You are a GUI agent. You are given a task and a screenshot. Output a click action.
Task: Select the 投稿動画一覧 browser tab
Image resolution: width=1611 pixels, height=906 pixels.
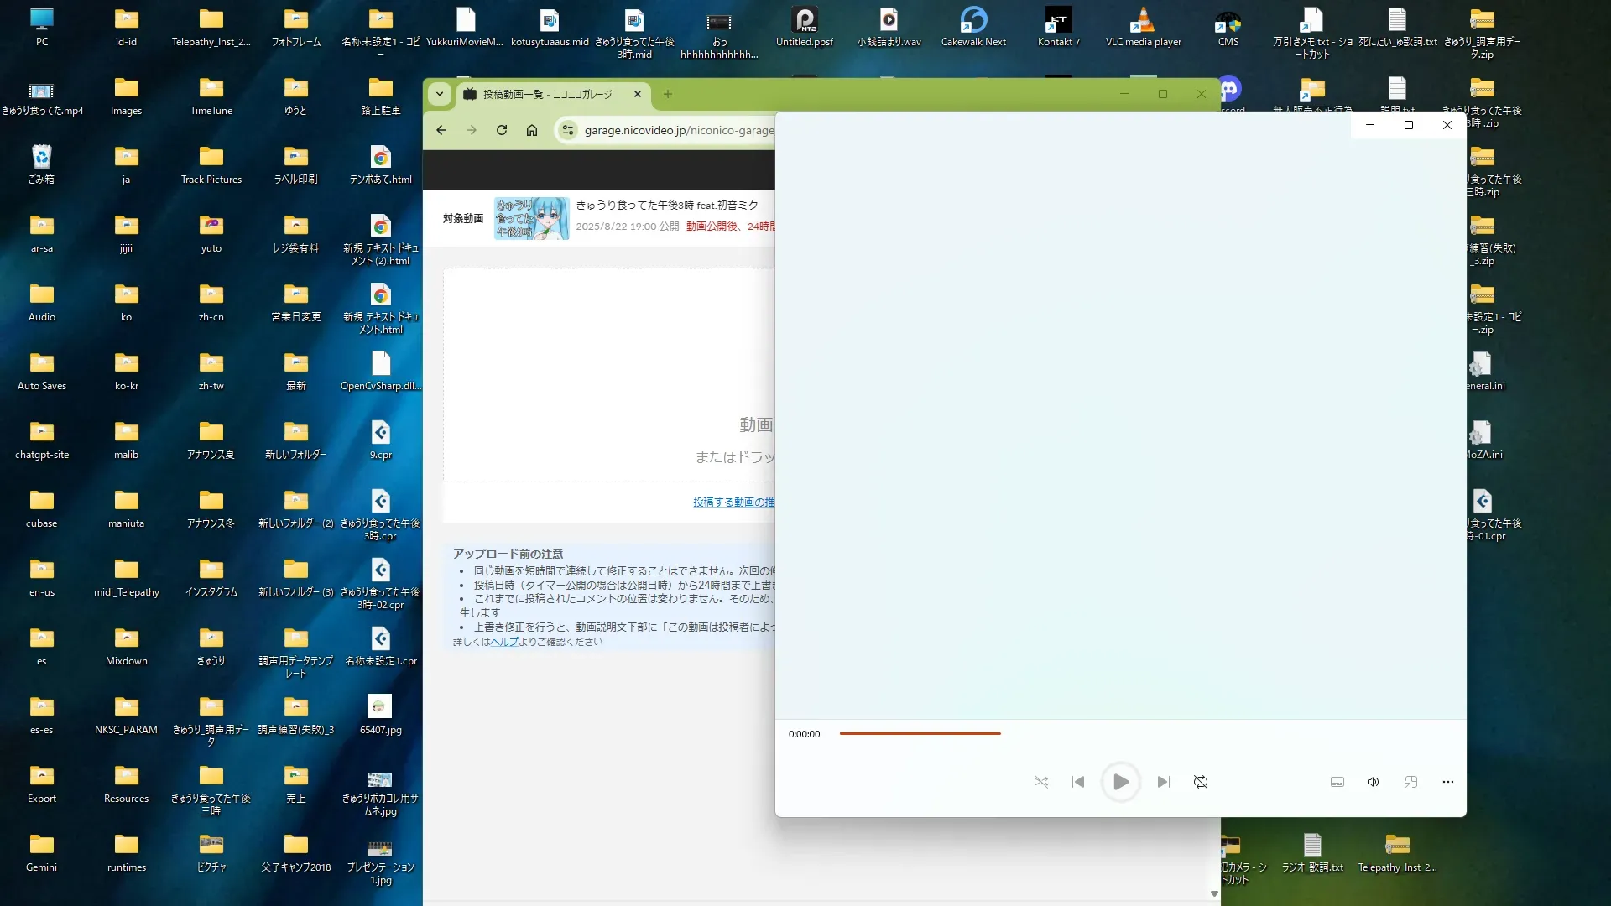547,94
